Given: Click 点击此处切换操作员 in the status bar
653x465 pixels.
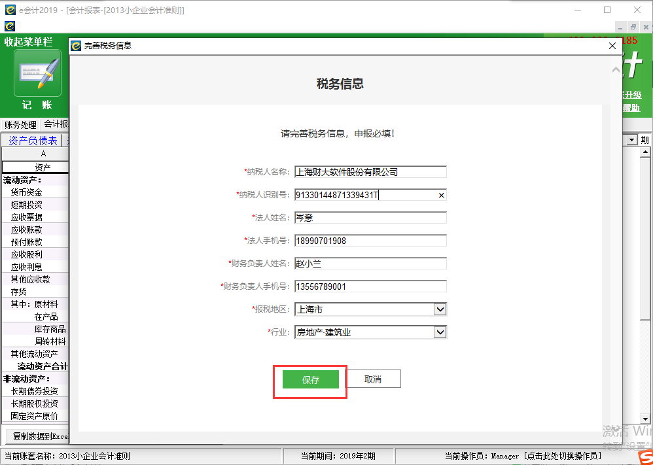Looking at the screenshot, I should pos(563,456).
